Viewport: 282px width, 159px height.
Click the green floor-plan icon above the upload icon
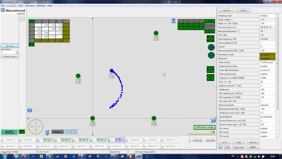pyautogui.click(x=211, y=70)
